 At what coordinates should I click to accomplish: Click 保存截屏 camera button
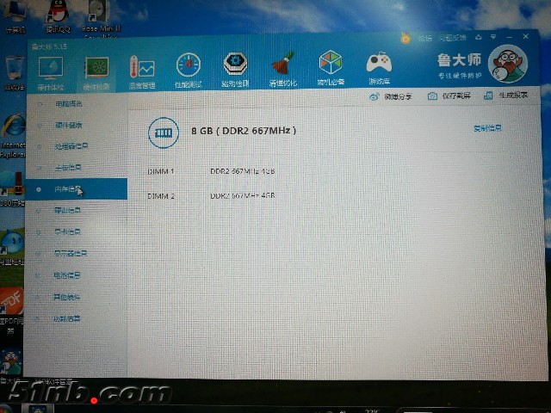pos(449,96)
